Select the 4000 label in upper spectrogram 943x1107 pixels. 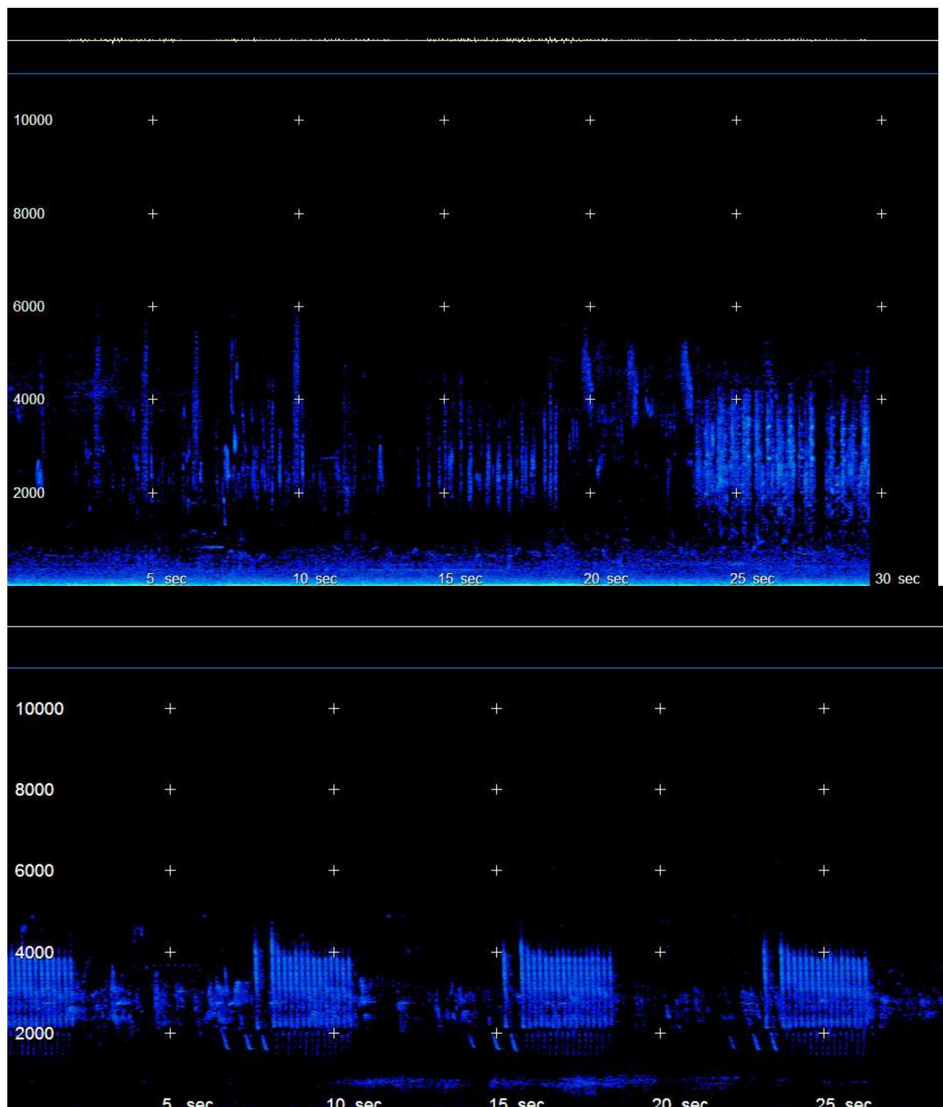tap(29, 399)
